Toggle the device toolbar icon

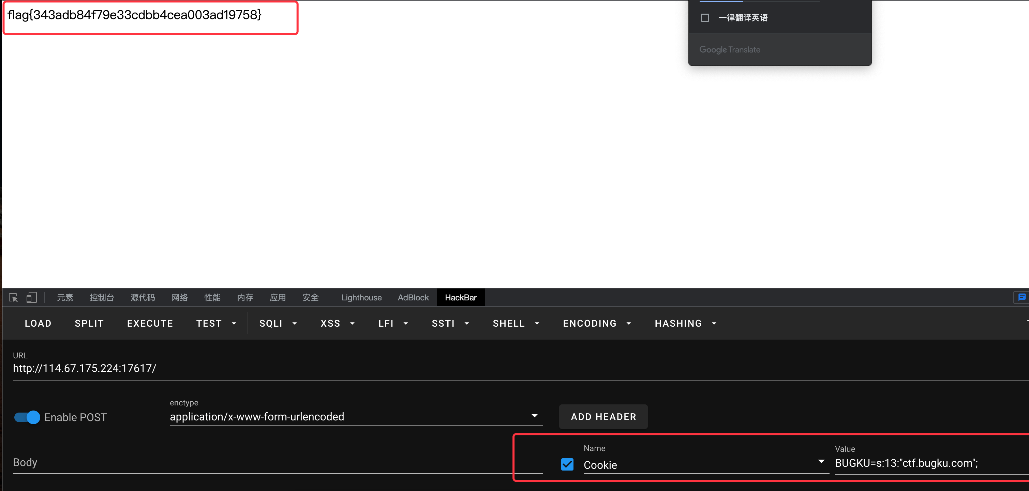click(32, 298)
